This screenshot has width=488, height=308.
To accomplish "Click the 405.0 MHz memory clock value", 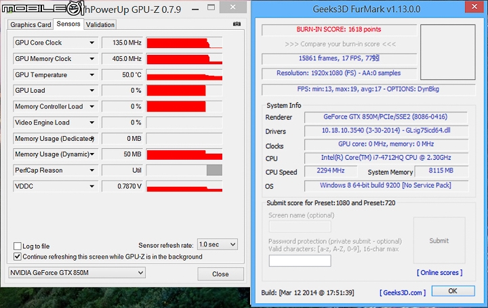I will [122, 59].
